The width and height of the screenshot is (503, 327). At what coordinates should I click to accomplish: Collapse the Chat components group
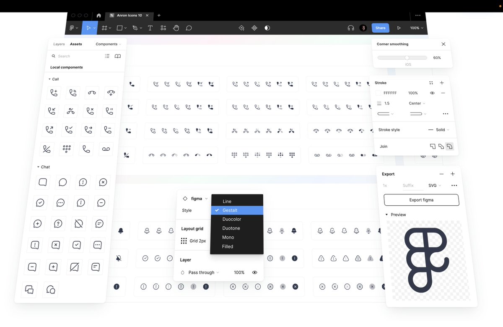click(x=38, y=167)
